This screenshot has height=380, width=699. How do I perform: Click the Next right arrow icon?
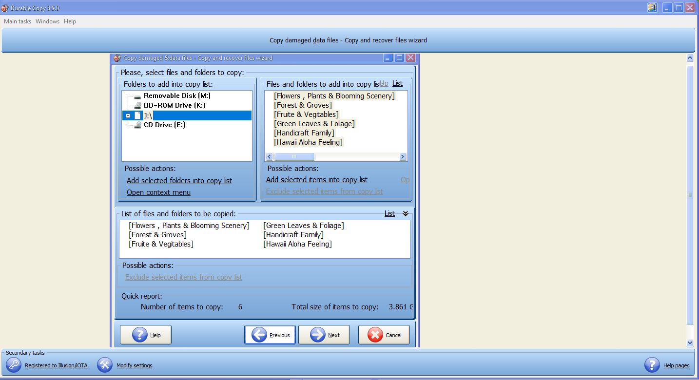pos(318,335)
